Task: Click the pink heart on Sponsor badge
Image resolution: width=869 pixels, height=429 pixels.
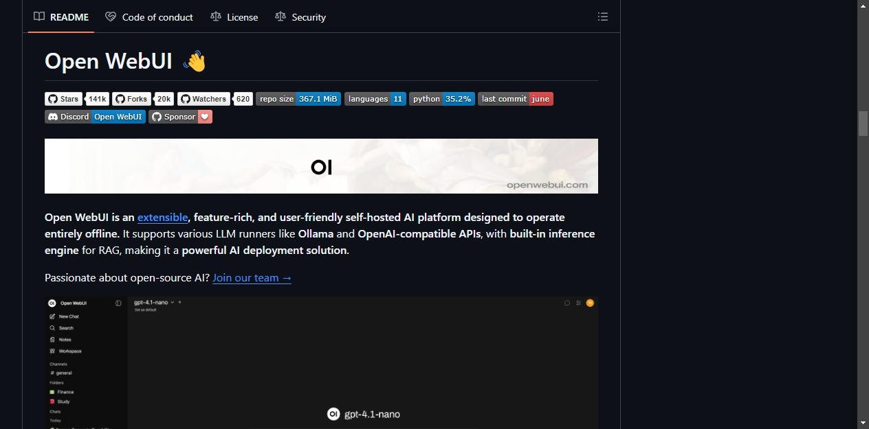Action: [205, 117]
